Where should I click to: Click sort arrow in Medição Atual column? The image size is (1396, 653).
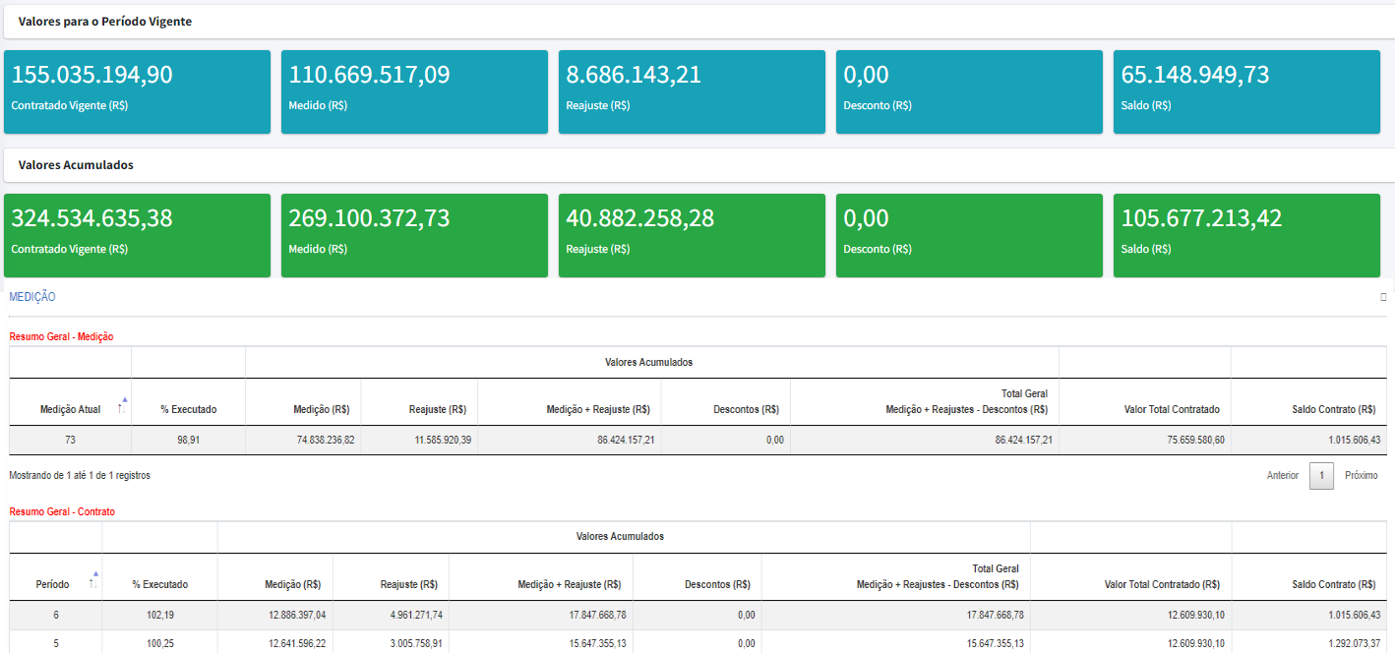coord(121,405)
